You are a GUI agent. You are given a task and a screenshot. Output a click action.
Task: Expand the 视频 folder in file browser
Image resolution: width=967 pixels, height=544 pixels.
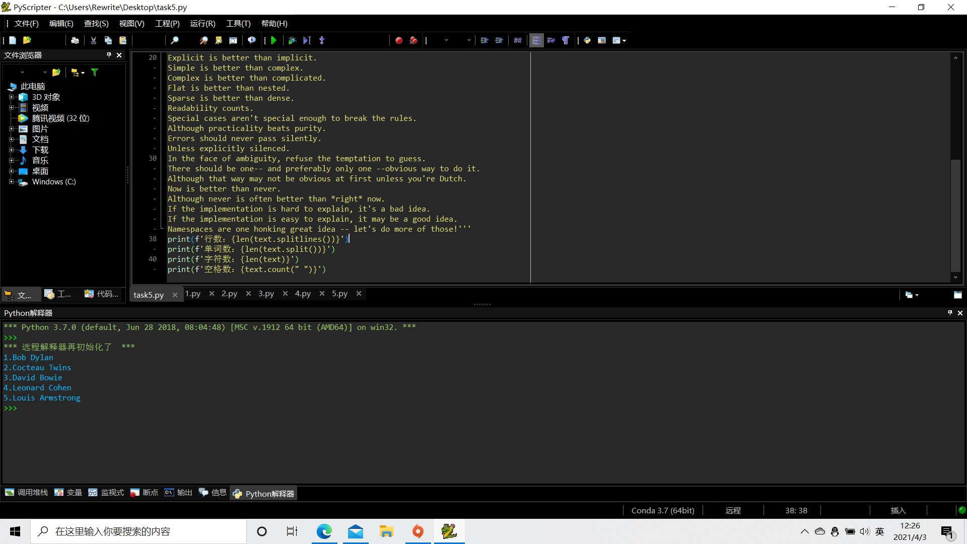tap(11, 108)
